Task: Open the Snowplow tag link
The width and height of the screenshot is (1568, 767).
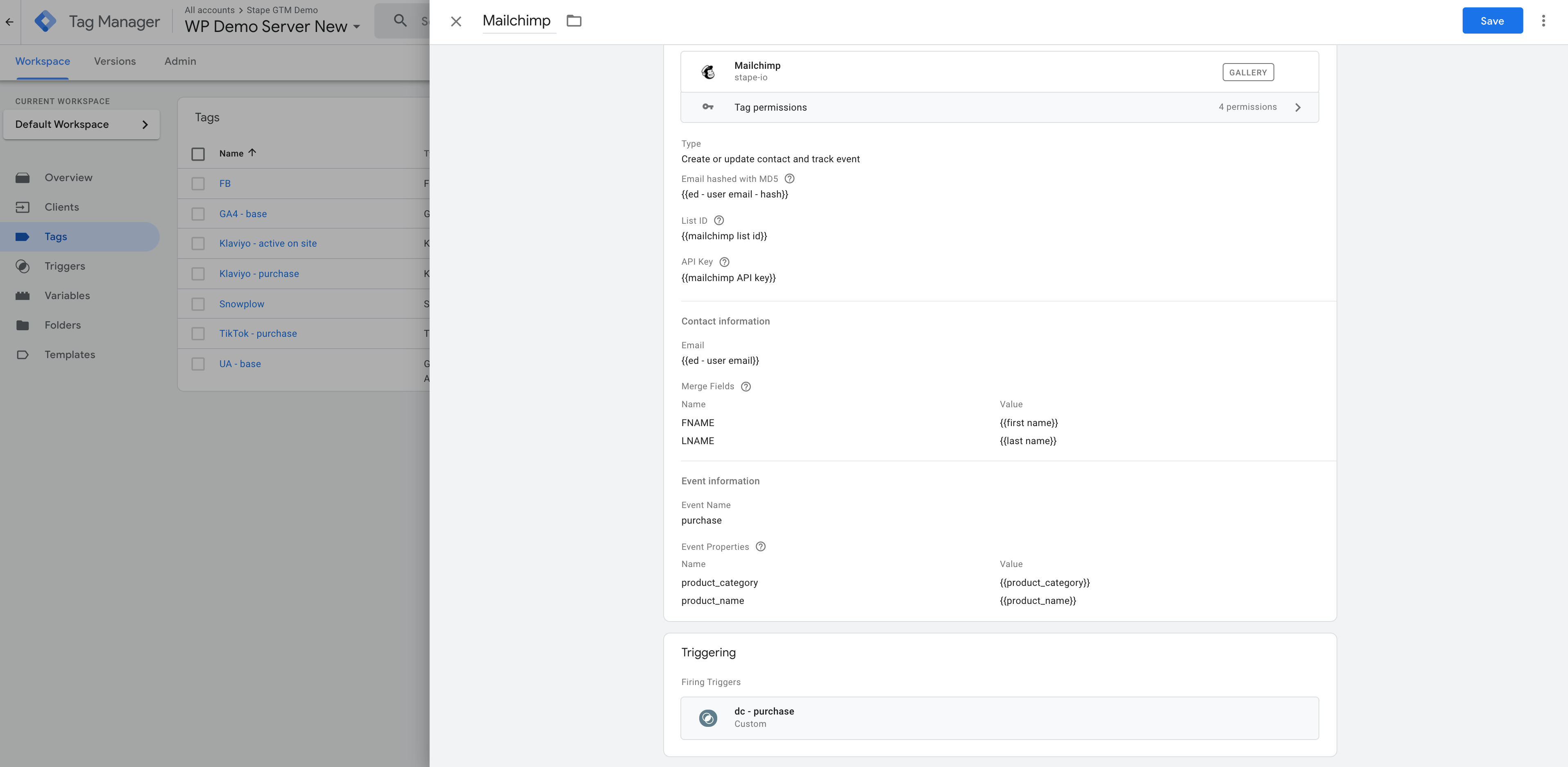Action: 242,304
